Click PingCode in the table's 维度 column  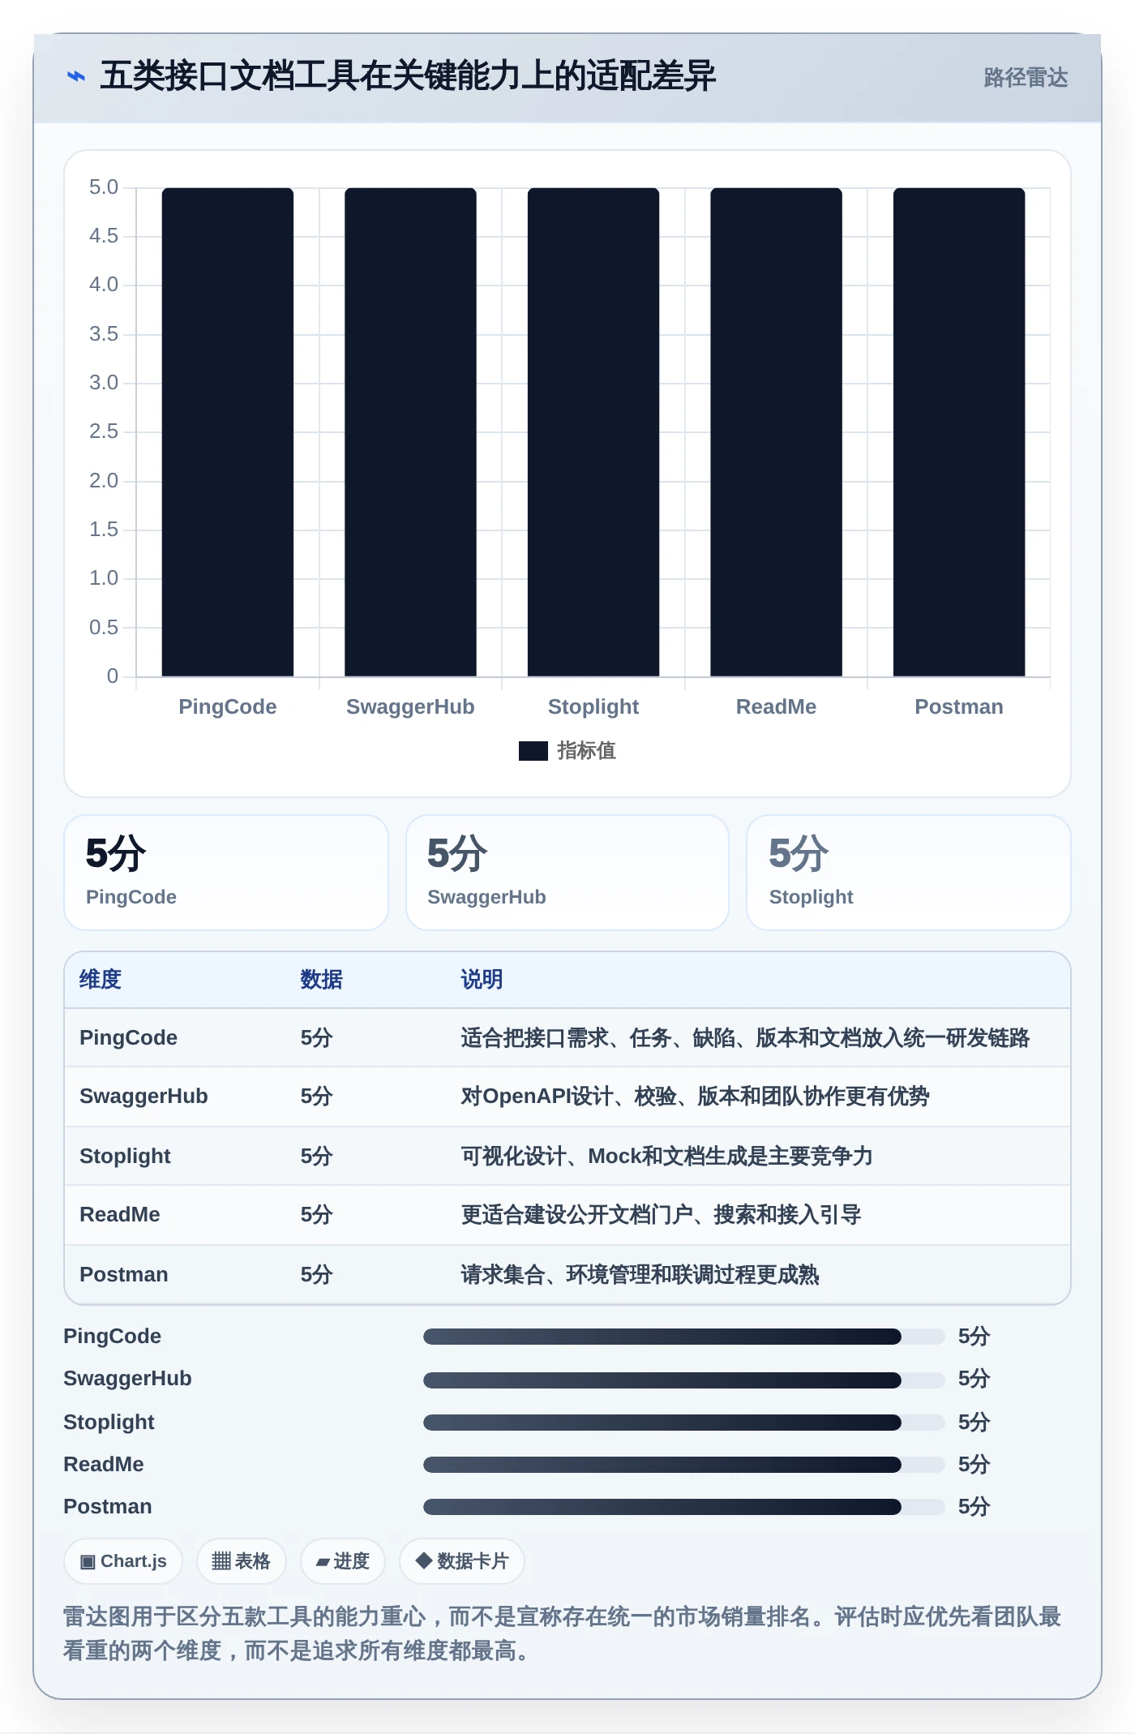click(x=128, y=1038)
